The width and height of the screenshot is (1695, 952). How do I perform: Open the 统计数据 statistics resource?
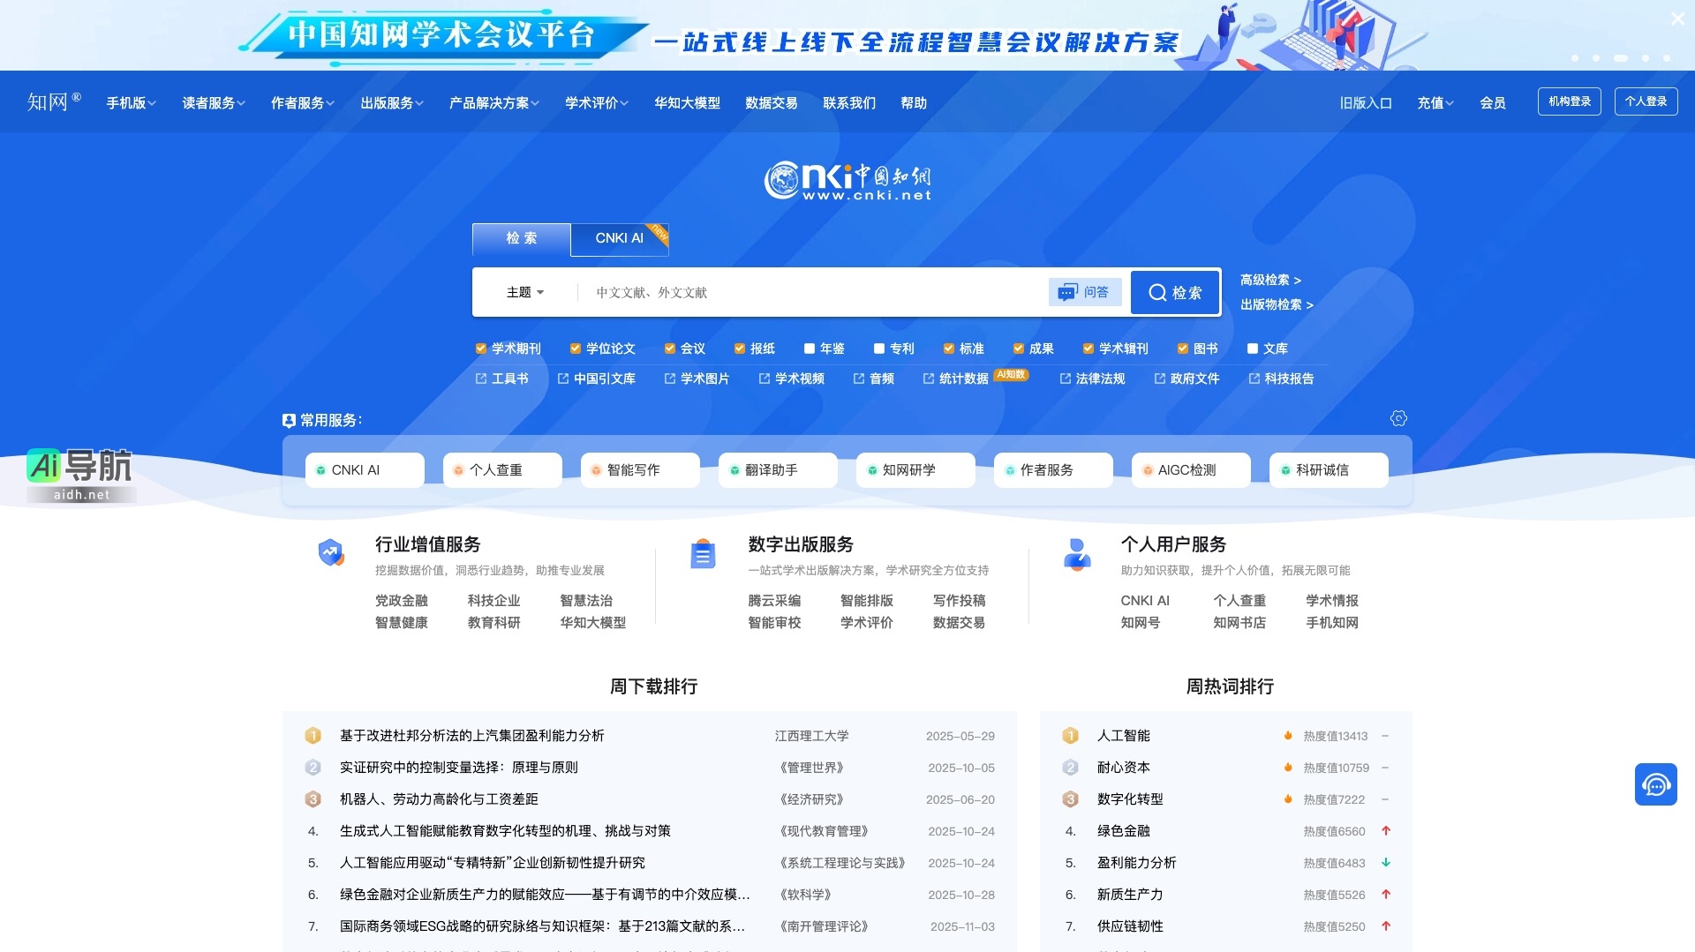click(962, 379)
